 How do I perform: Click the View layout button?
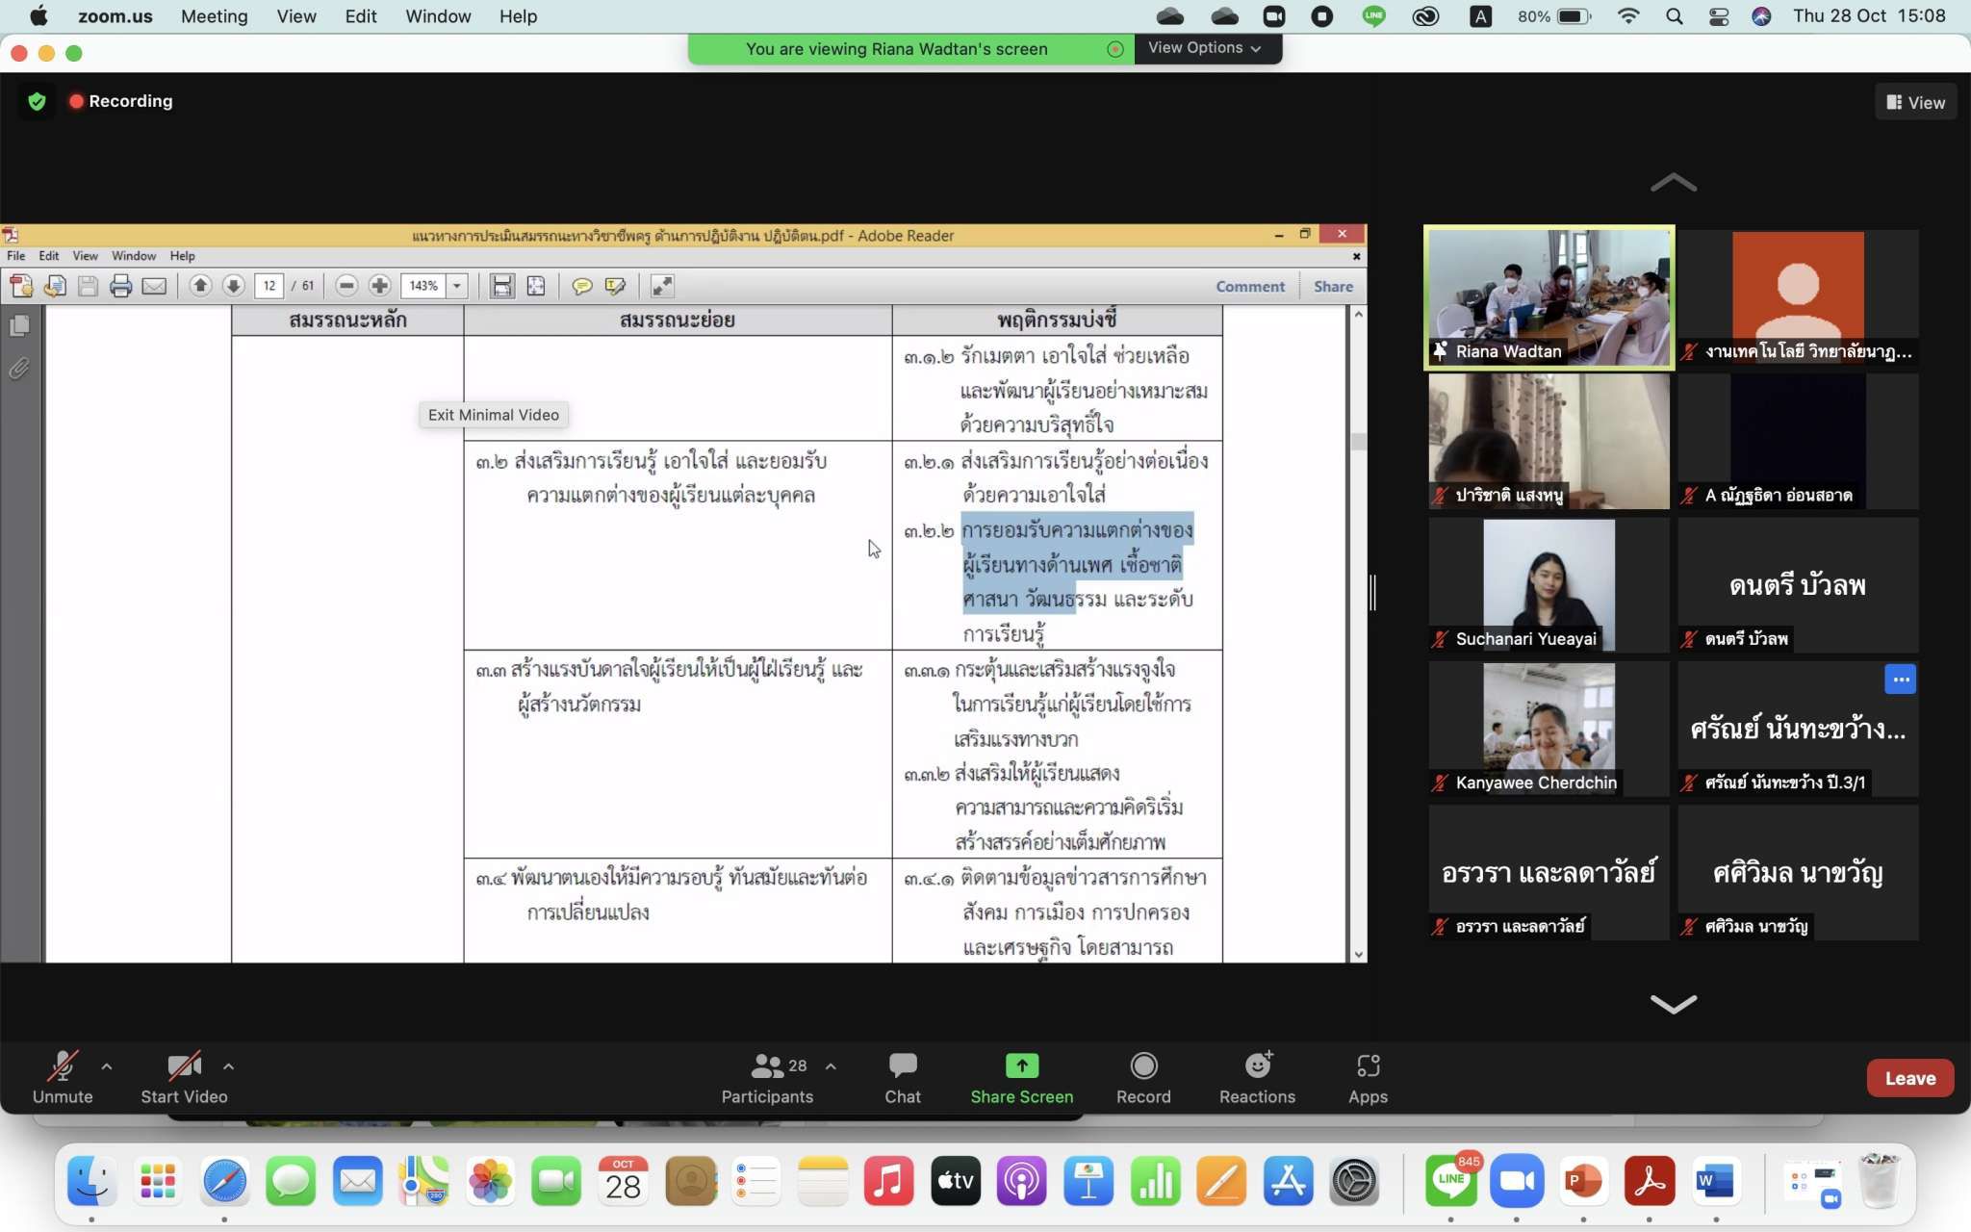pyautogui.click(x=1915, y=102)
